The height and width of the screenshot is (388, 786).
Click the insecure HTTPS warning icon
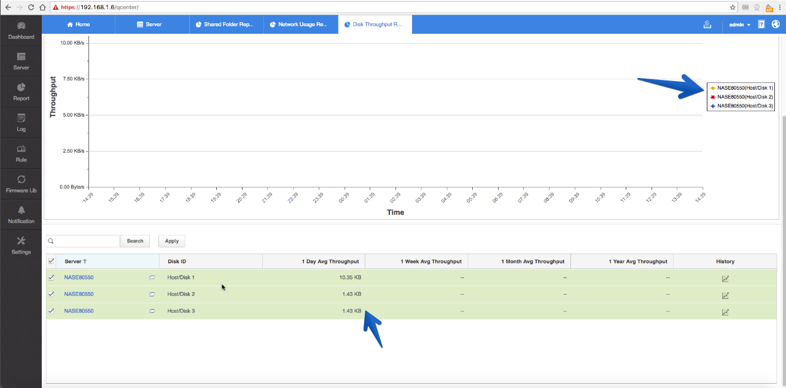tap(56, 7)
